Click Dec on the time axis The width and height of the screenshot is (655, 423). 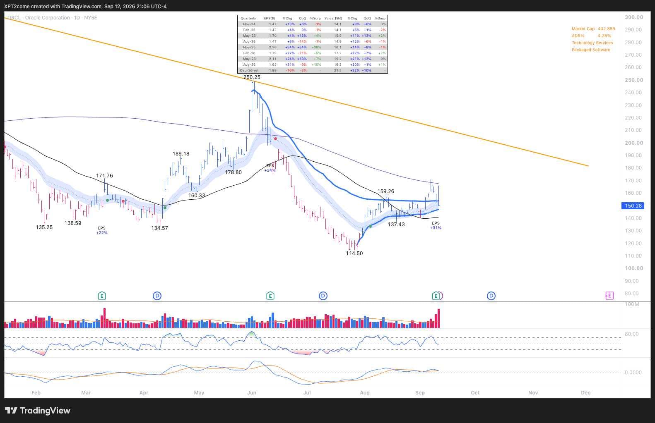[x=586, y=393]
